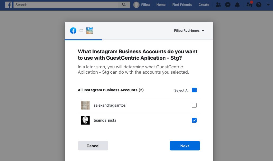
Task: Open the Messenger icon
Action: coord(228,5)
